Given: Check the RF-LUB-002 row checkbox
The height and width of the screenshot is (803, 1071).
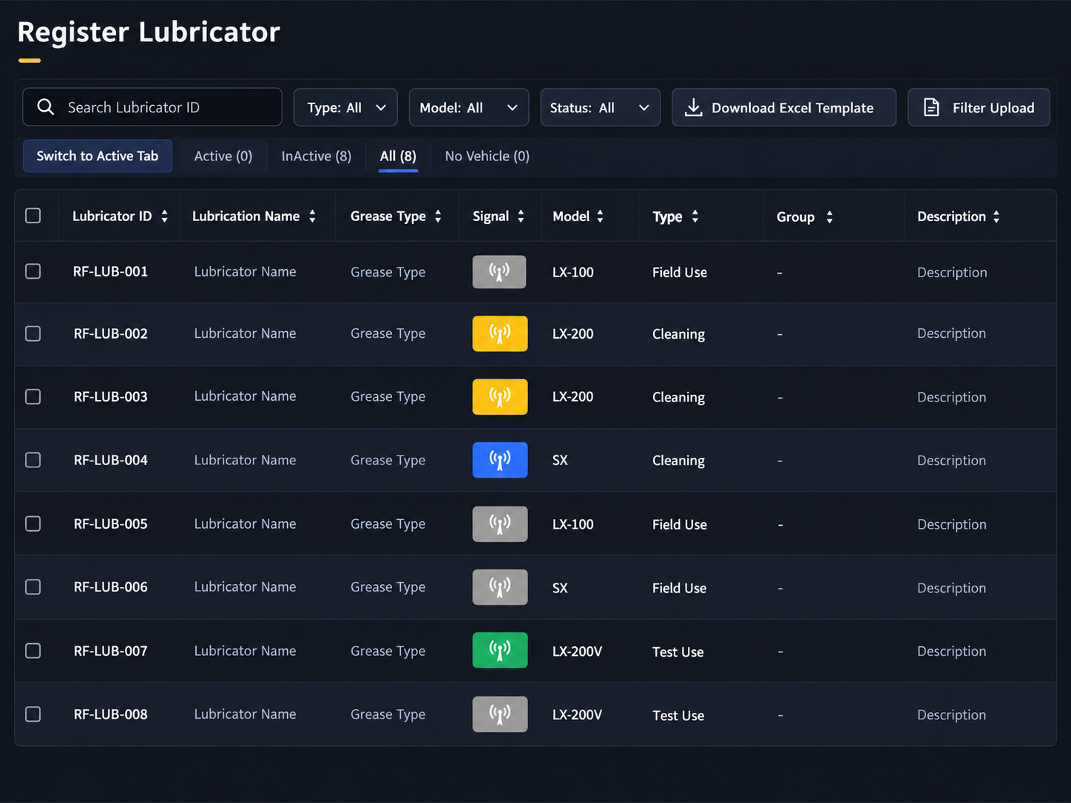Looking at the screenshot, I should click(x=33, y=333).
